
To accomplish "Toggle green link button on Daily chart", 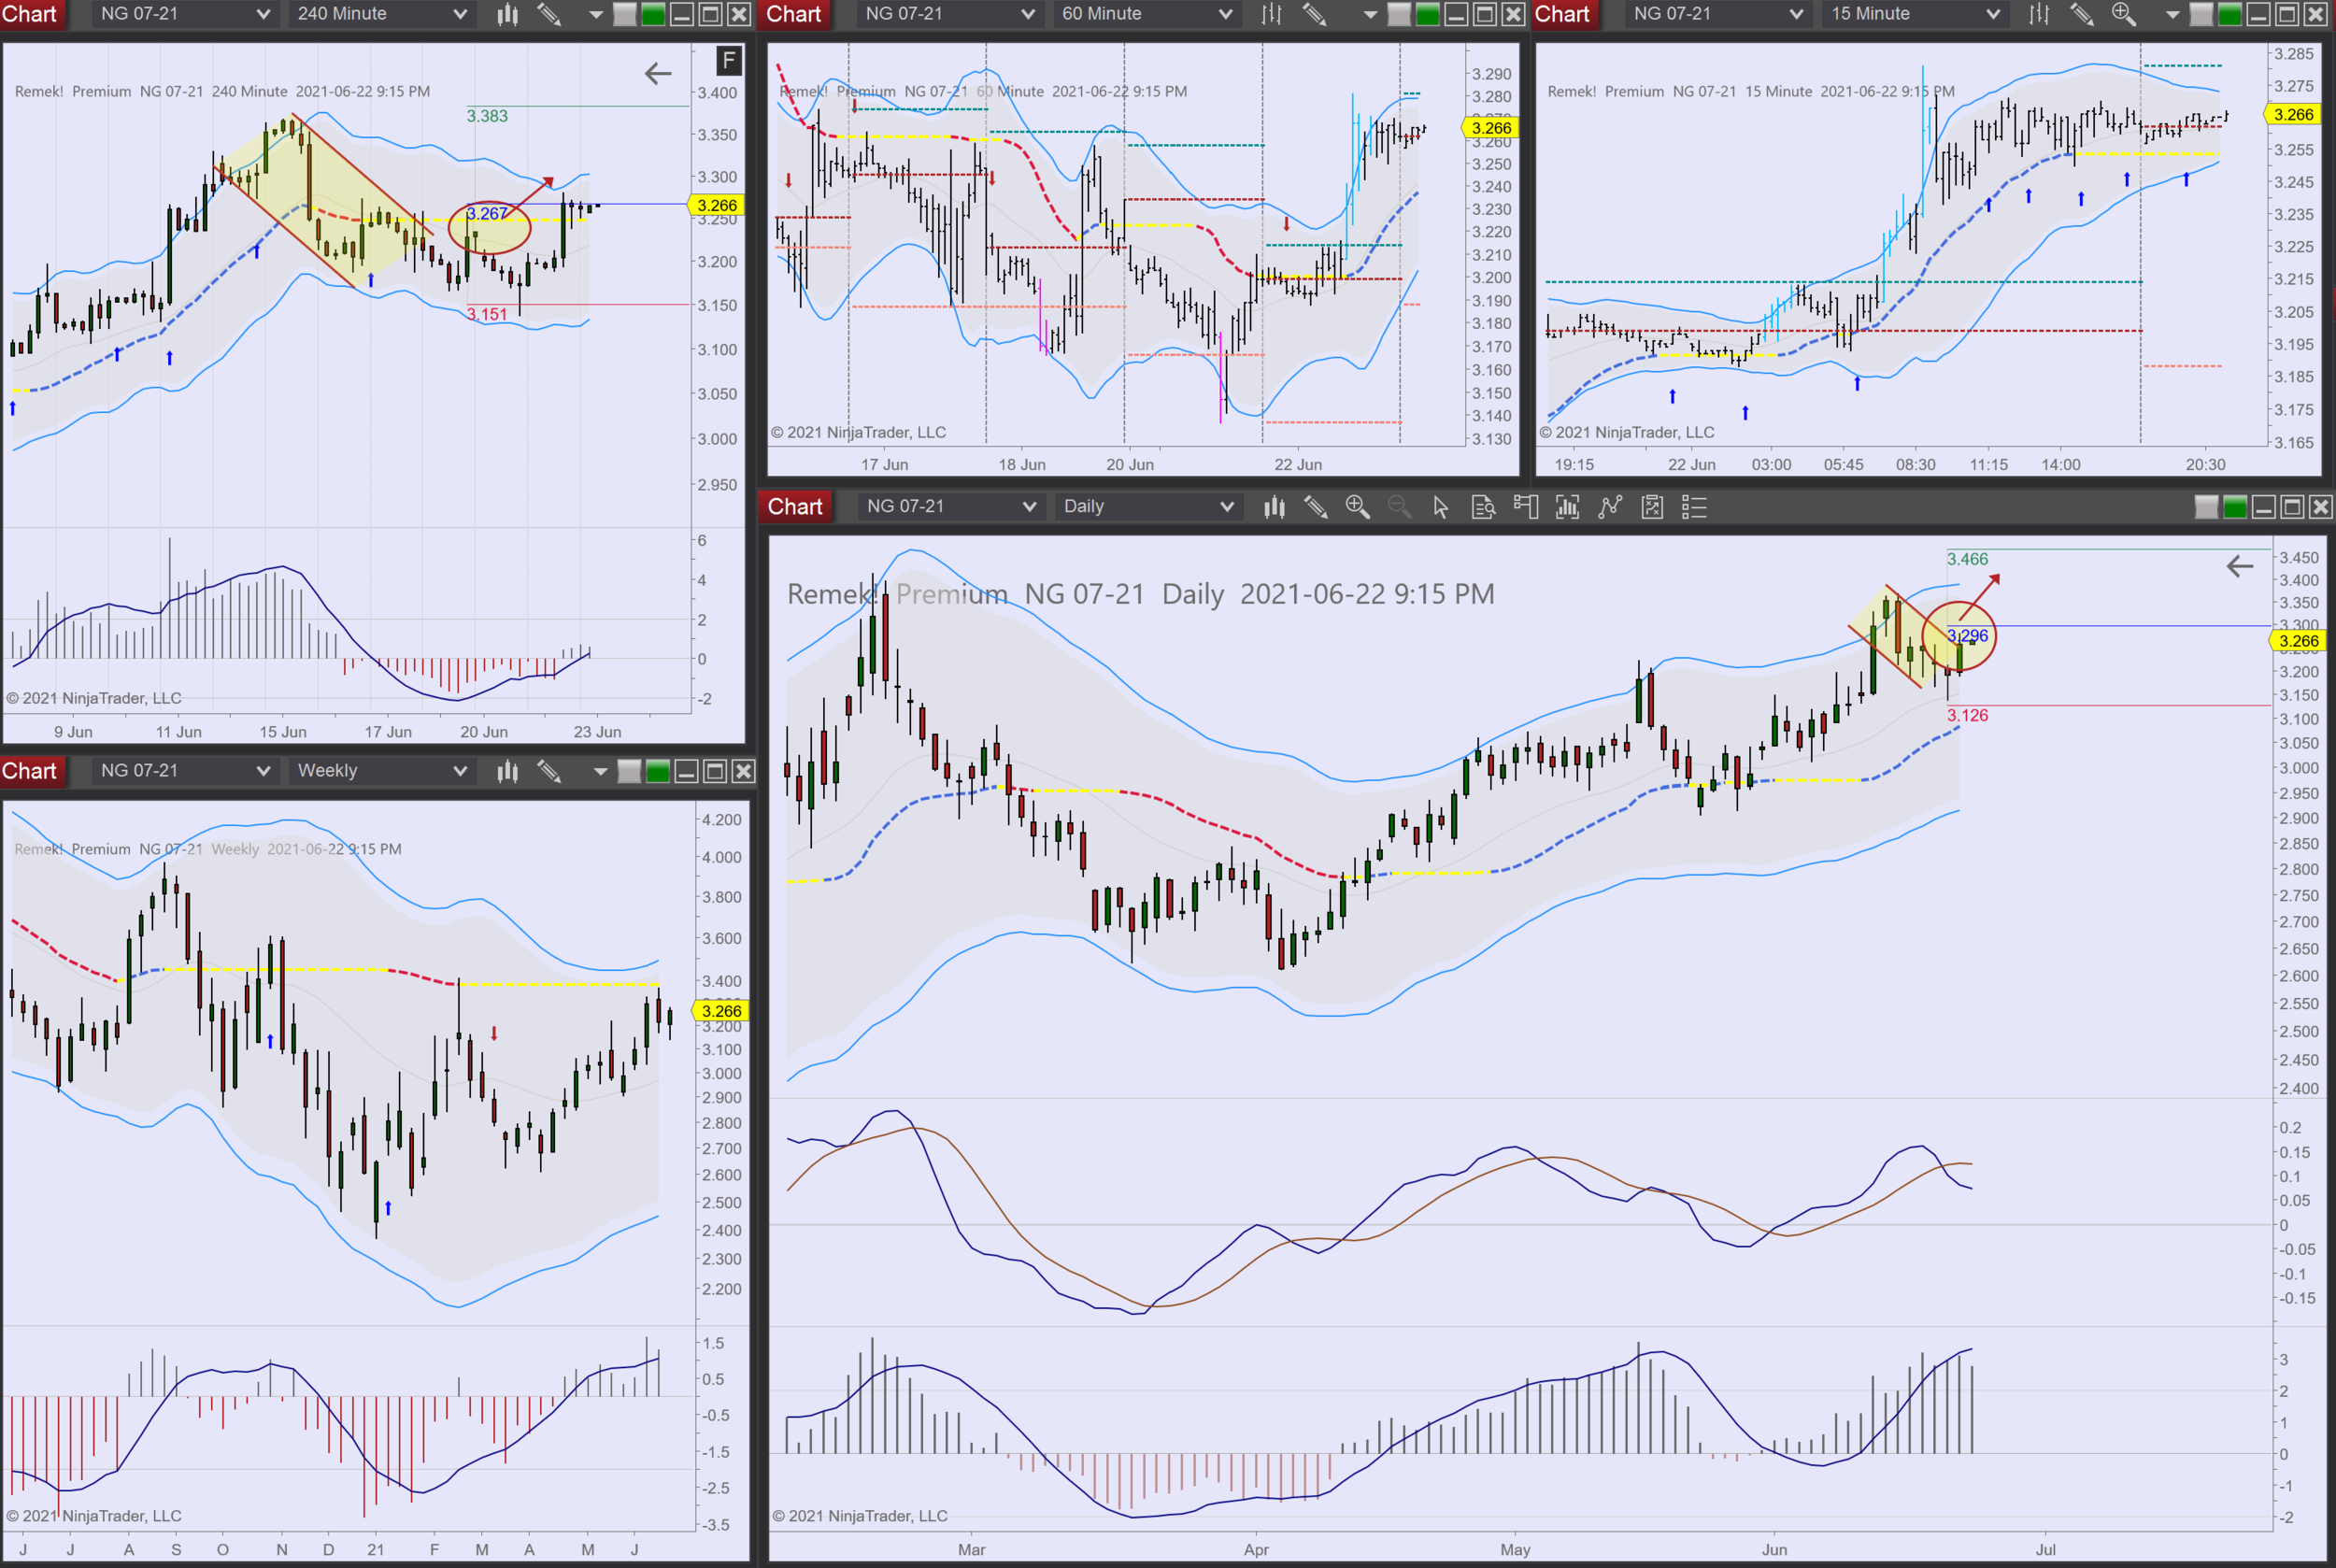I will coord(2234,507).
